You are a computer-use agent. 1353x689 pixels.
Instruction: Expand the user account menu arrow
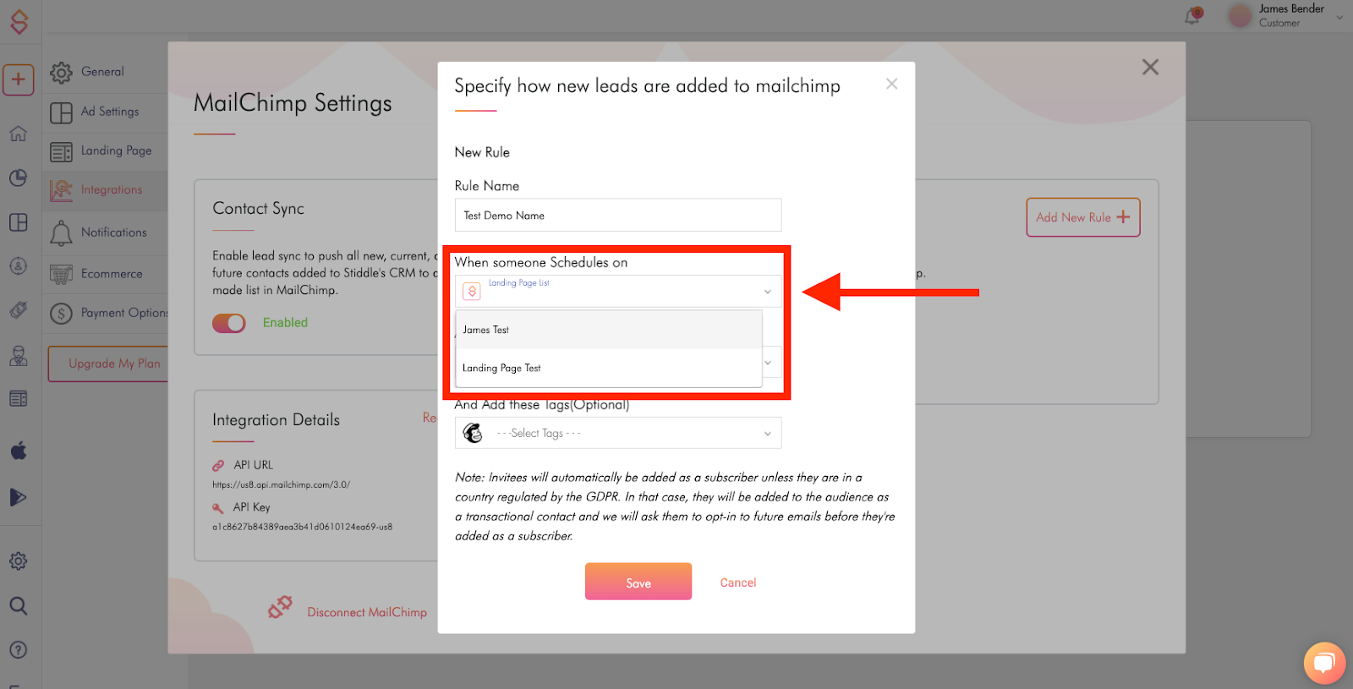coord(1339,17)
